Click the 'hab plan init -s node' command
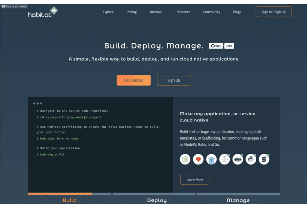This screenshot has height=204, width=307. (x=57, y=138)
